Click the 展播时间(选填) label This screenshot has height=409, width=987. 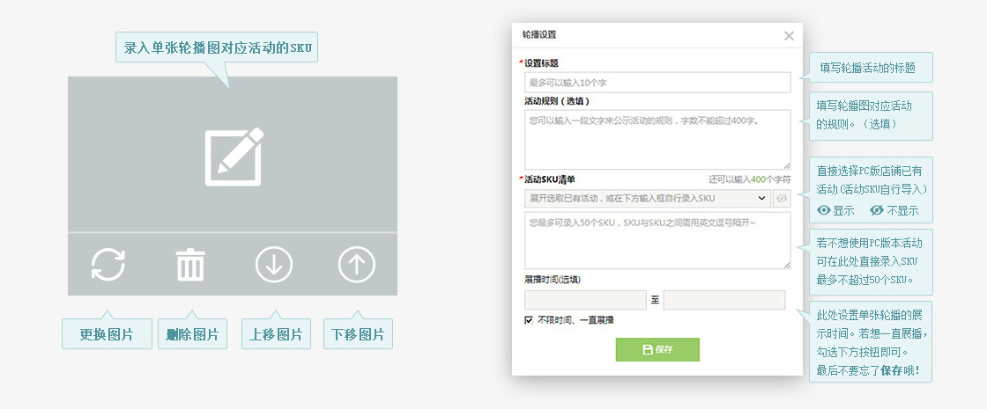coord(552,280)
